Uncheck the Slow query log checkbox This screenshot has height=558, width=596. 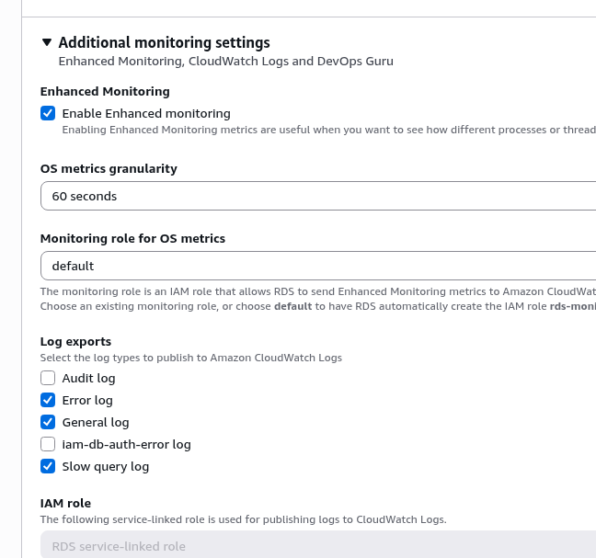48,466
